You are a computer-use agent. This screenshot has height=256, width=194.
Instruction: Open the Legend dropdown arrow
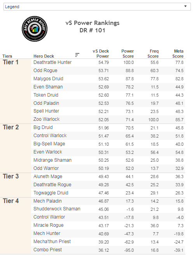(x=185, y=6)
